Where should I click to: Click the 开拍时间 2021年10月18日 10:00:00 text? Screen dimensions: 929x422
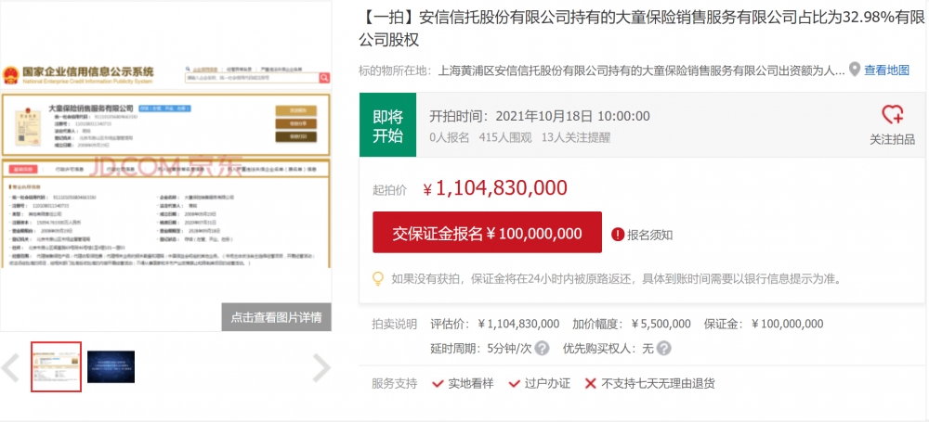point(540,116)
